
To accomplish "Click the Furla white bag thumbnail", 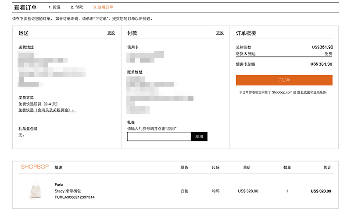I will click(36, 190).
